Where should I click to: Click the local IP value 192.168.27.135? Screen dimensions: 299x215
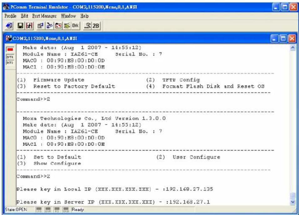tap(189, 189)
